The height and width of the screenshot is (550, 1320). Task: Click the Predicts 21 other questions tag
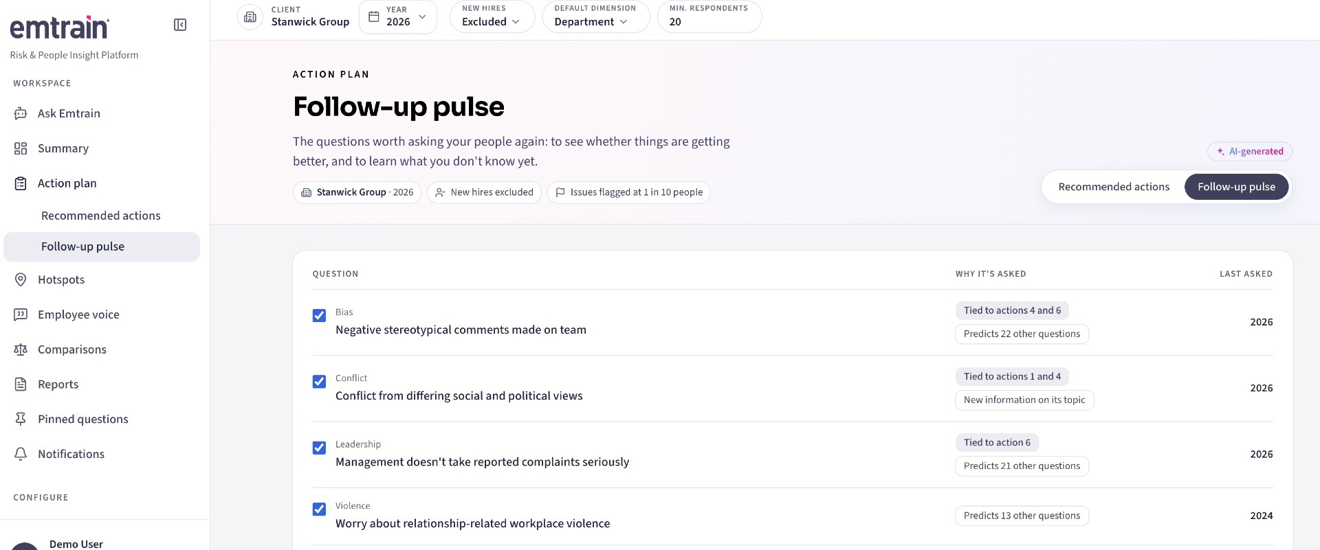click(1022, 466)
